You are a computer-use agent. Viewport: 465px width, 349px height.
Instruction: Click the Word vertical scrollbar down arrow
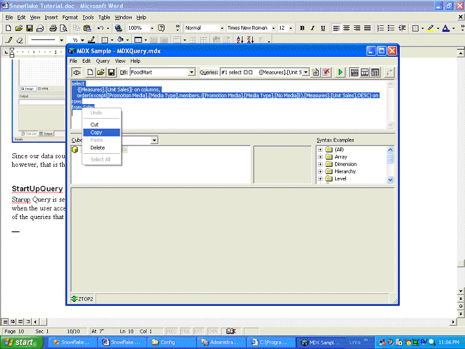pos(460,291)
